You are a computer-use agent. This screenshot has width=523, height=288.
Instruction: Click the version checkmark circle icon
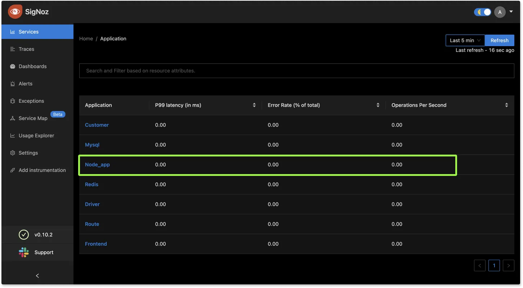pos(24,235)
